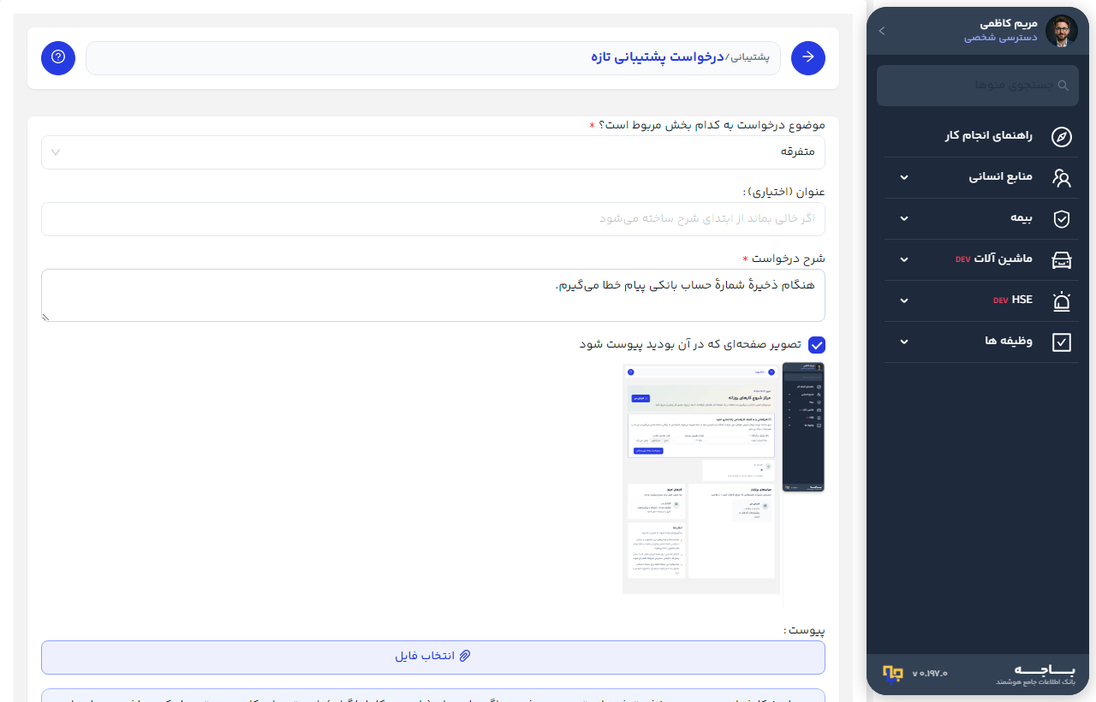Click the وظیفه ها label in the sidebar
This screenshot has width=1096, height=702.
point(1009,342)
